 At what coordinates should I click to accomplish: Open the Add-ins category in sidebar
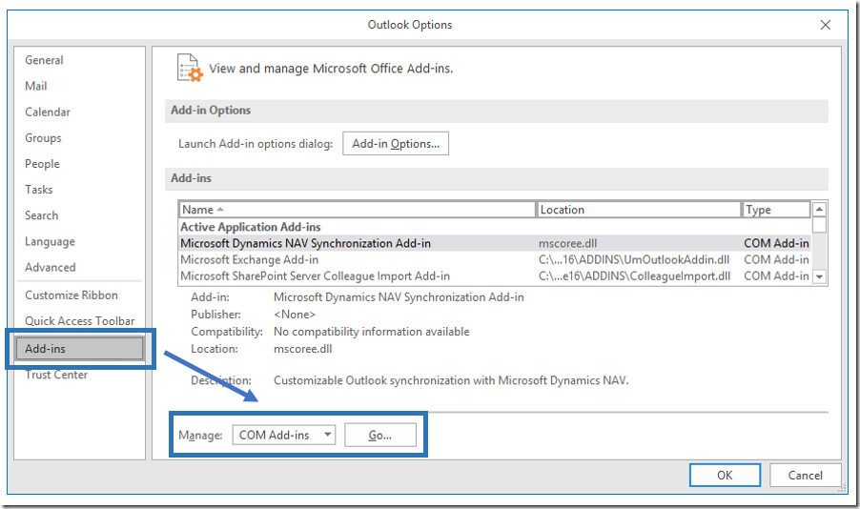click(46, 349)
